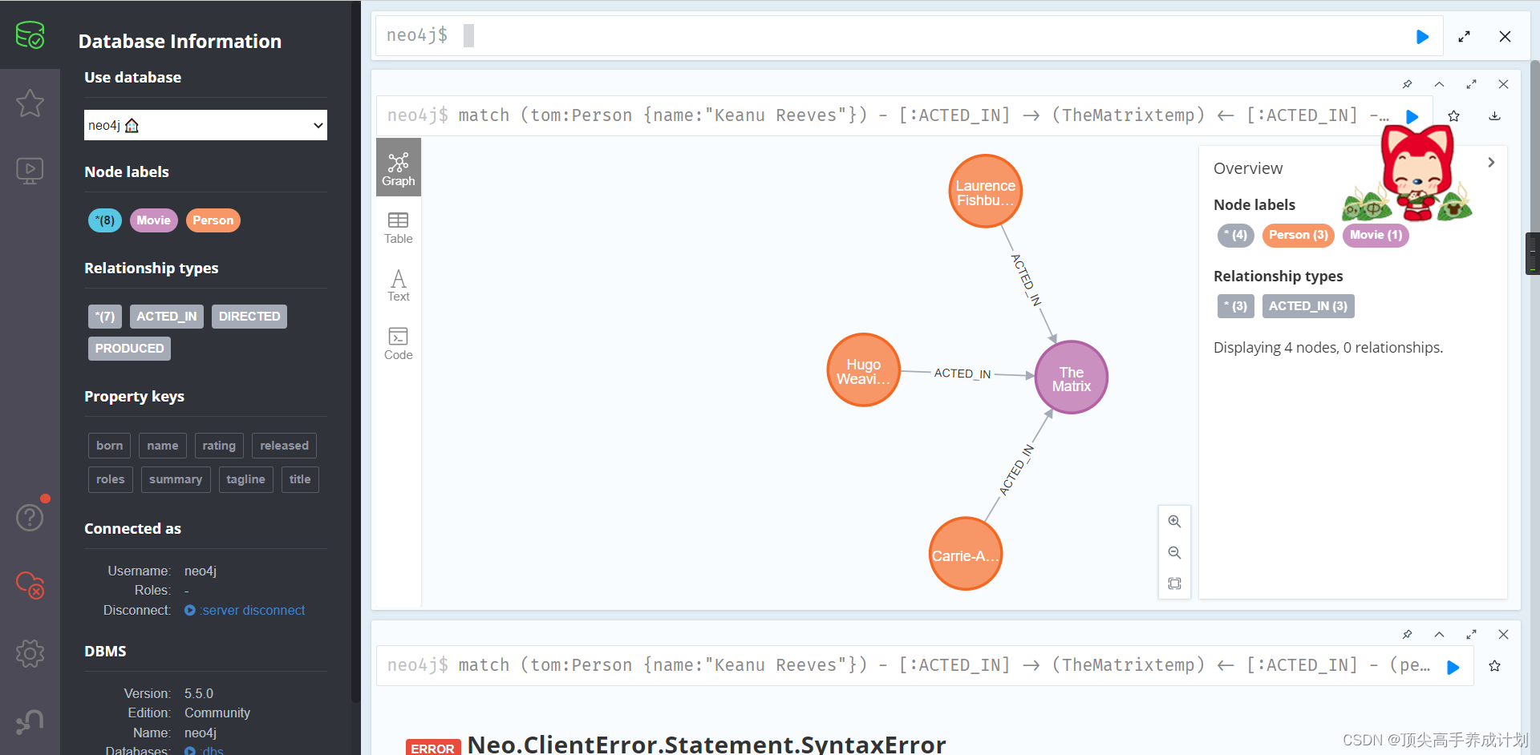Image resolution: width=1540 pixels, height=755 pixels.
Task: Click the ACTED_IN relationship type in sidebar
Action: 167,317
